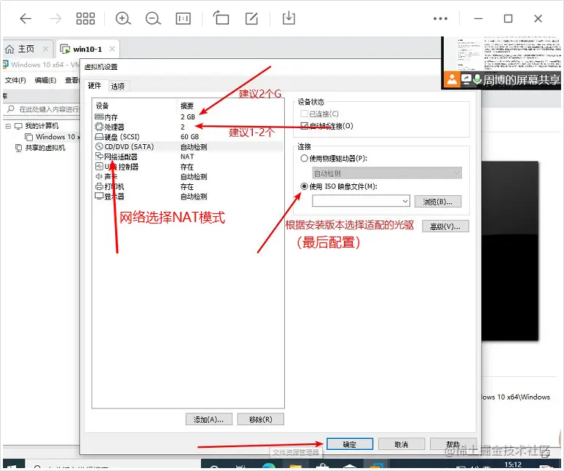
Task: Open the 自动检测 physical drive dropdown
Action: click(x=387, y=173)
